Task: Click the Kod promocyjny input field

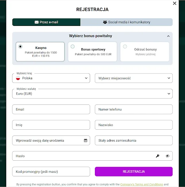Action: coord(51,172)
